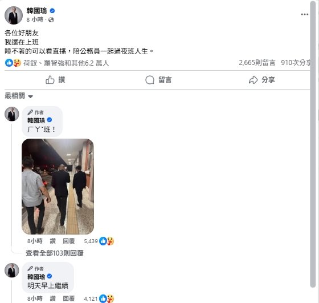319x303 pixels.
Task: Click the like reaction icon next to 5,439
Action: (x=103, y=241)
